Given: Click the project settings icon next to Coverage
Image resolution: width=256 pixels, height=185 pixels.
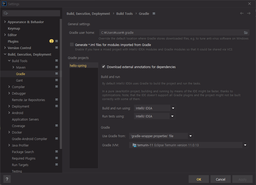Looking at the screenshot, I should pos(57,125).
